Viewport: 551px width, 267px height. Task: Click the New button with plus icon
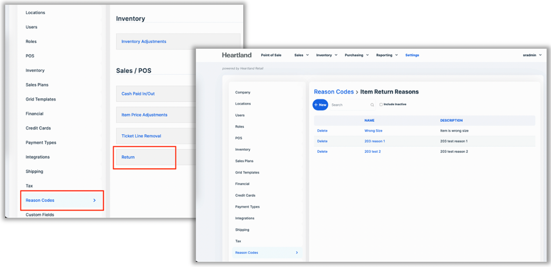point(320,105)
